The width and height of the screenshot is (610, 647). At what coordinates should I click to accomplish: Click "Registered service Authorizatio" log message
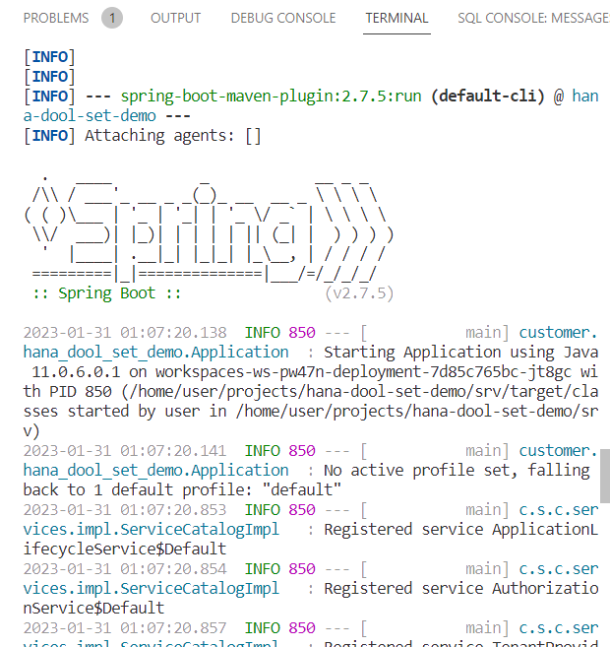460,589
